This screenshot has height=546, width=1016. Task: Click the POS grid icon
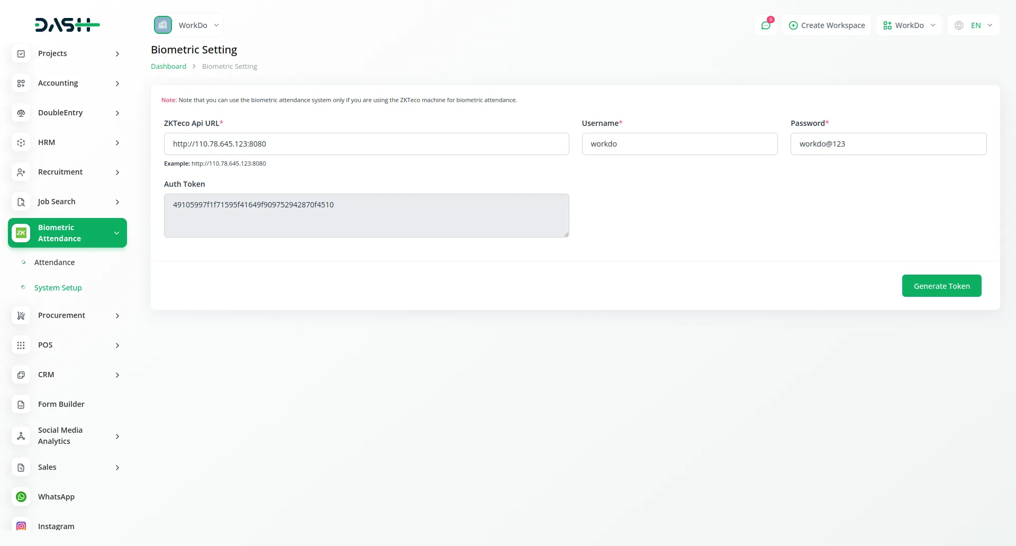pyautogui.click(x=21, y=345)
